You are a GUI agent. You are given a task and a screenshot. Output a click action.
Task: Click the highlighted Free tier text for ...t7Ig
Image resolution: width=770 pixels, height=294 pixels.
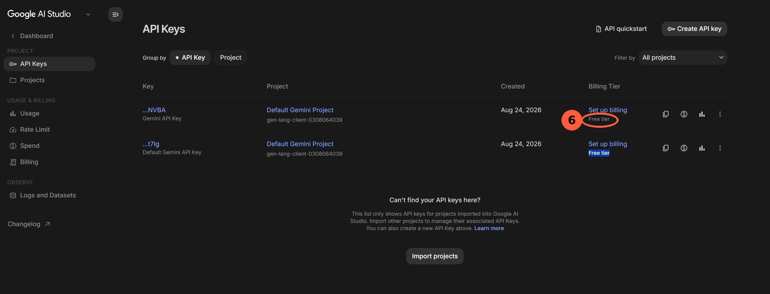click(599, 153)
